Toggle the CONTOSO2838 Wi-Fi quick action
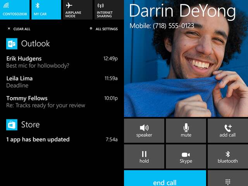The width and height of the screenshot is (248, 186). pos(15,10)
